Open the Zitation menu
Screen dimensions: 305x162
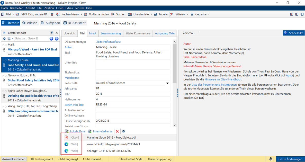[49, 8]
